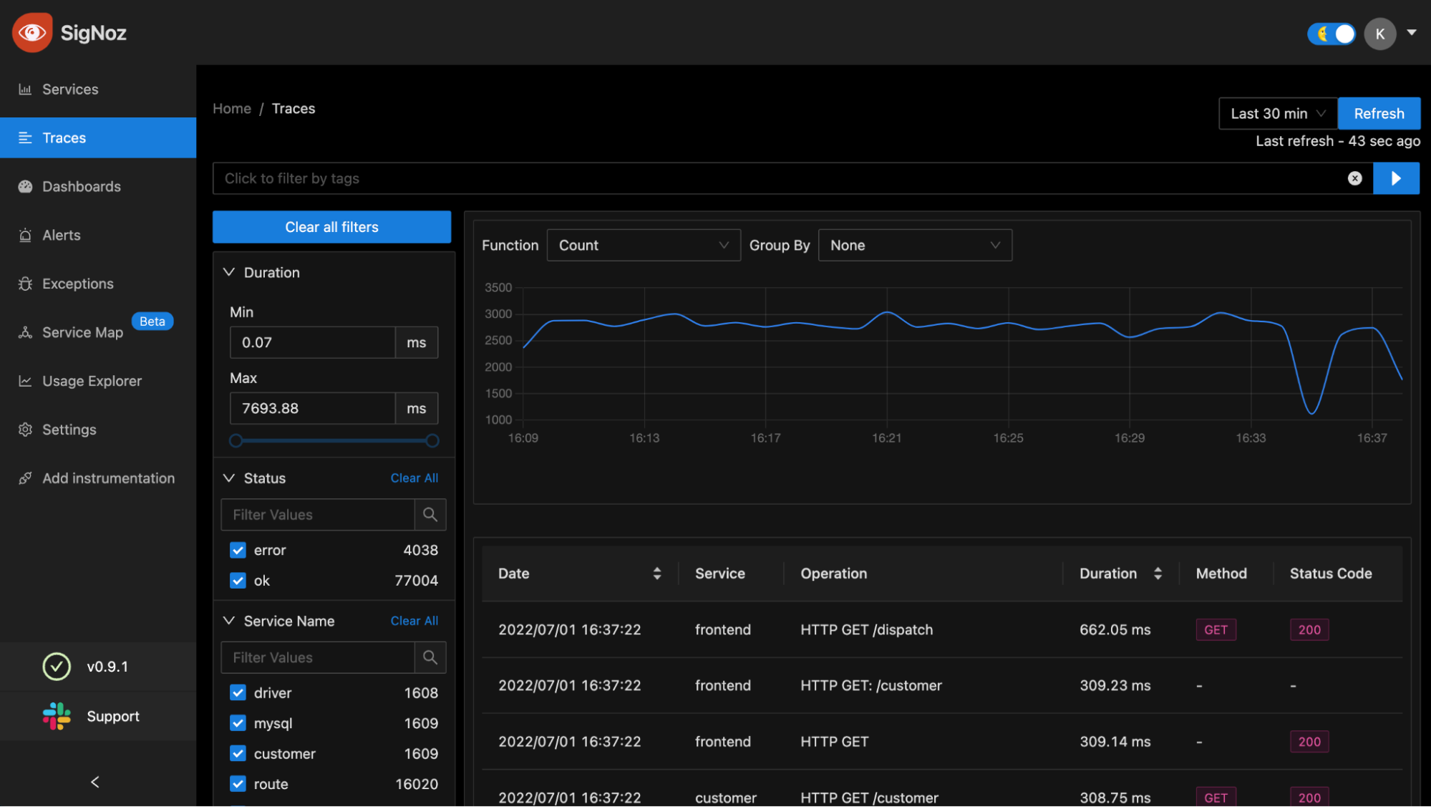Click the Service Name Filter Values input

tap(318, 657)
